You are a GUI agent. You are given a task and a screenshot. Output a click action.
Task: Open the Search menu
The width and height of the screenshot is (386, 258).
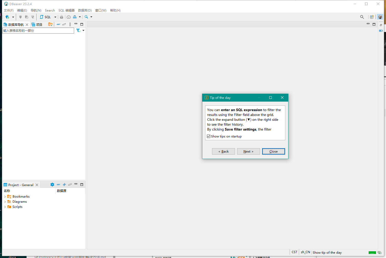50,10
